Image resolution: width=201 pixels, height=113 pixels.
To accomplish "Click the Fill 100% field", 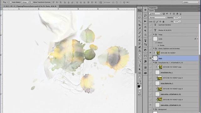I will (176, 22).
